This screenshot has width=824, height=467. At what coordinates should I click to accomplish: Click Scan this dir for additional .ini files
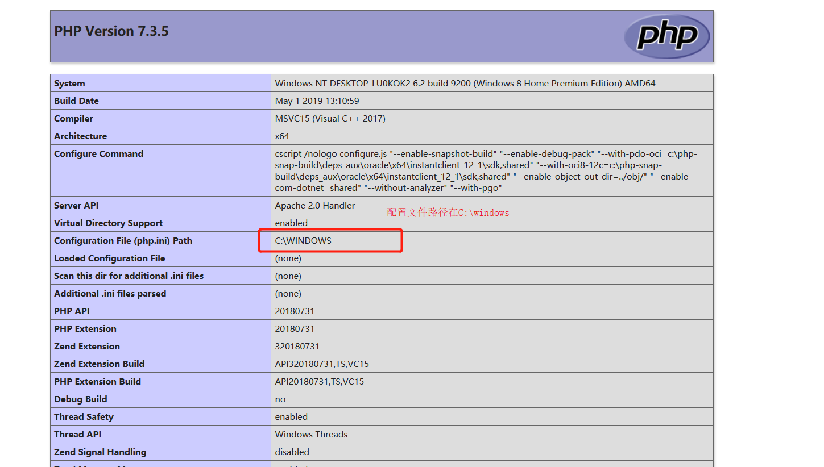(129, 276)
